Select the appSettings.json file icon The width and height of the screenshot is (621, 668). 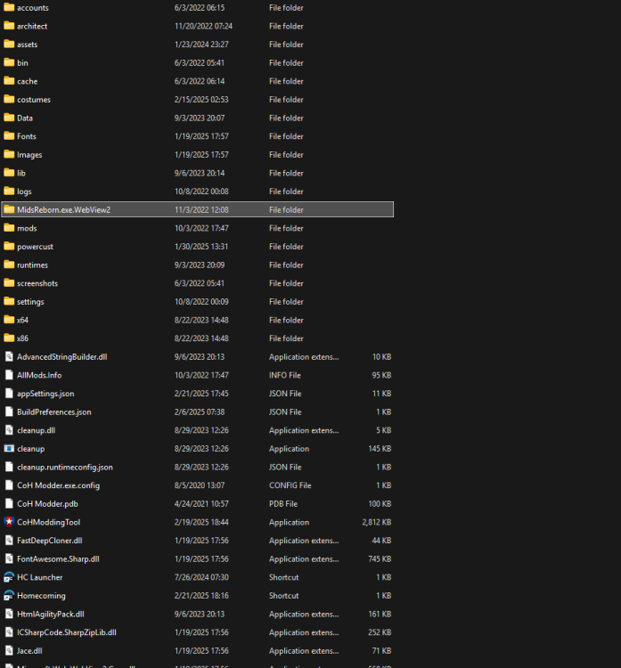pos(9,394)
